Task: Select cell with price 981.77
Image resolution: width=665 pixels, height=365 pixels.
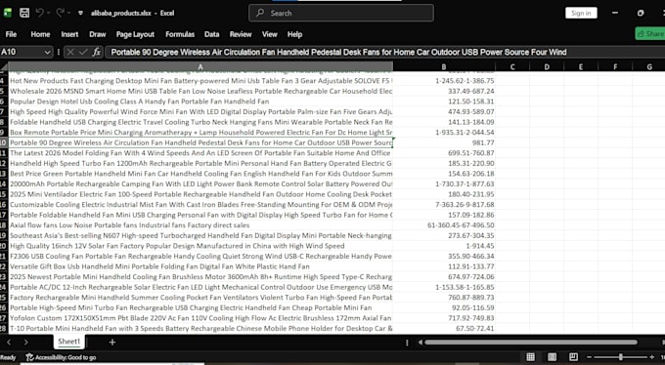Action: coord(444,142)
